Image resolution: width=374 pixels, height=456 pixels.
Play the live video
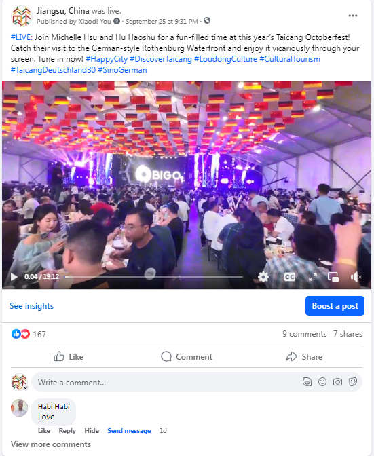14,277
